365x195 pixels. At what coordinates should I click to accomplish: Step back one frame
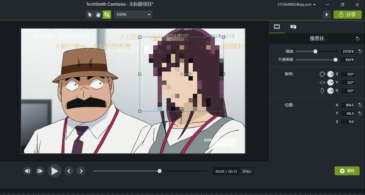28,171
